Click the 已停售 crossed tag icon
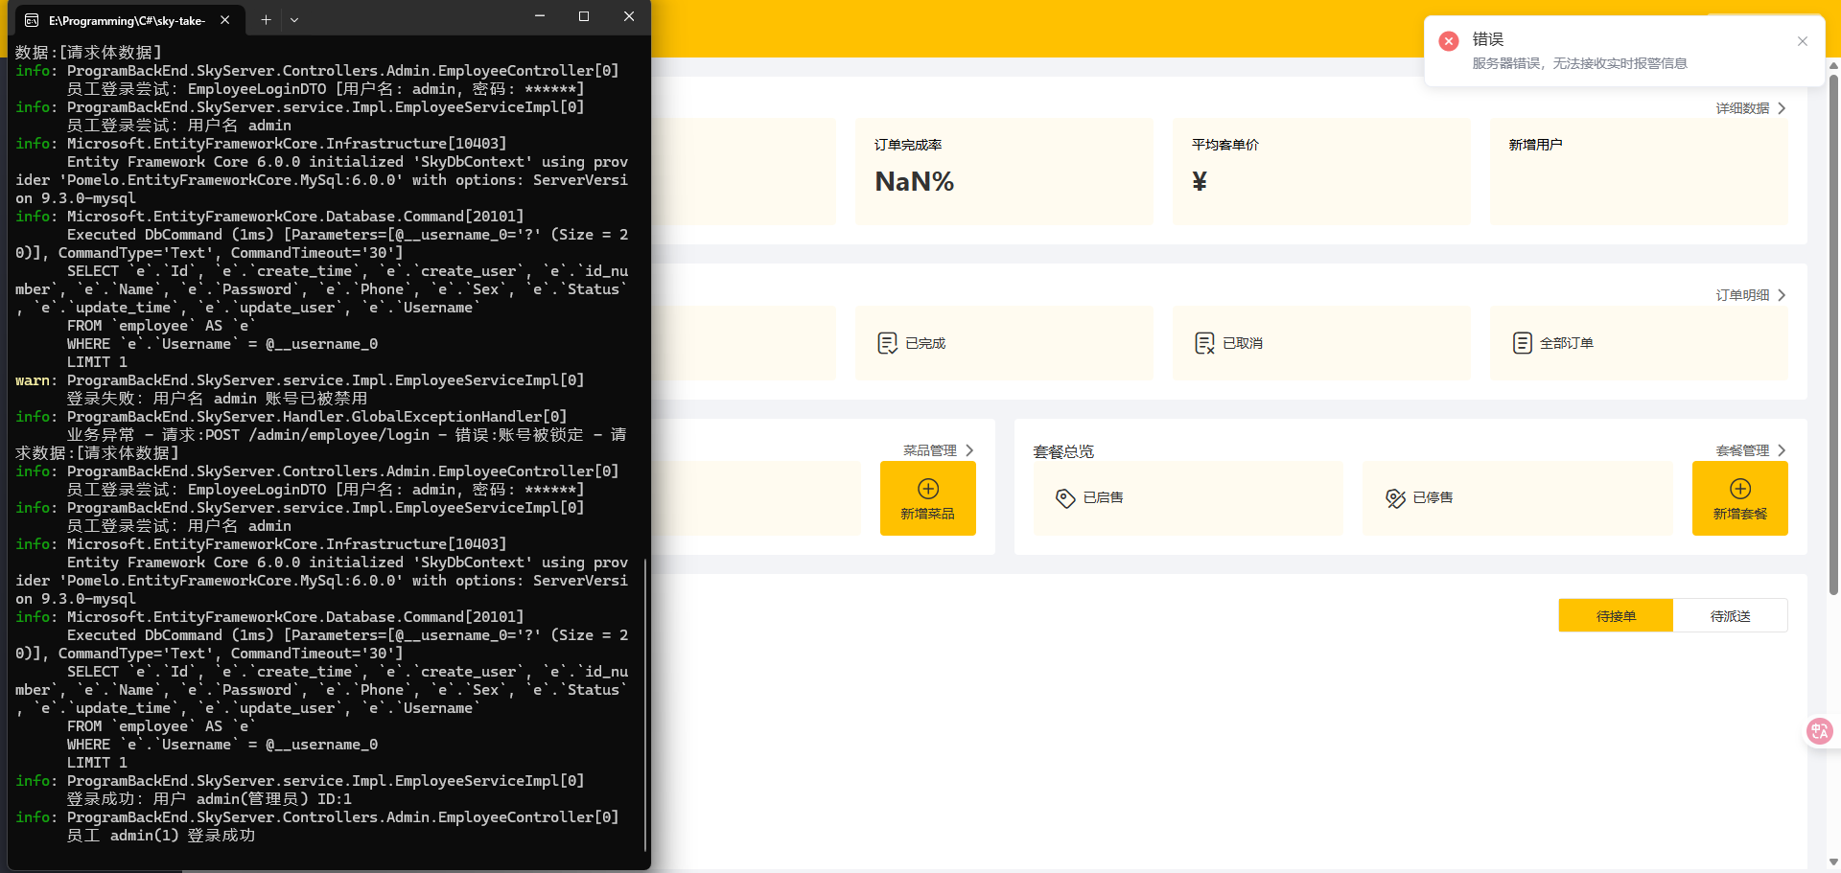This screenshot has height=873, width=1841. point(1395,498)
